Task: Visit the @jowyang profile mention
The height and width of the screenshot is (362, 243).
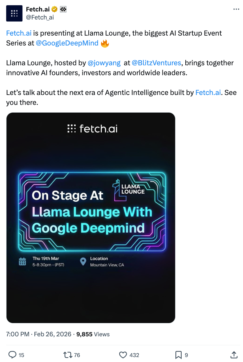Action: pos(104,63)
